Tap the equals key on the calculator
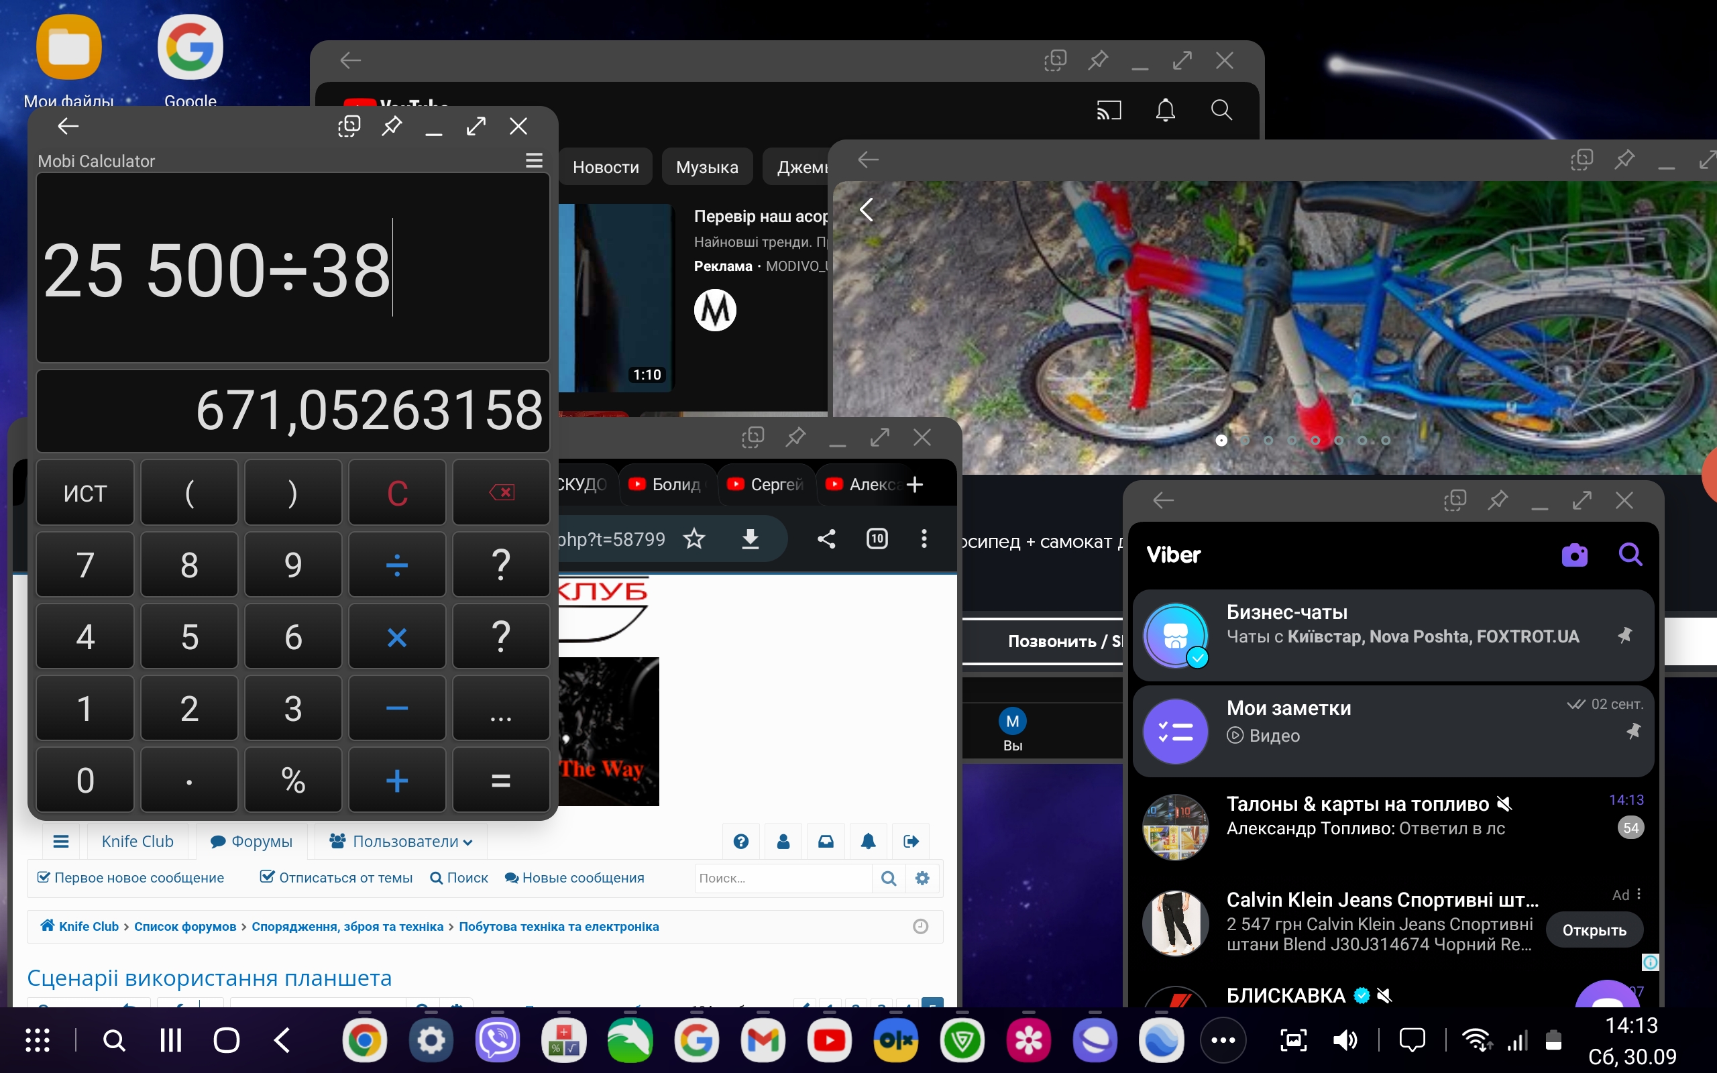Image resolution: width=1717 pixels, height=1073 pixels. [501, 780]
